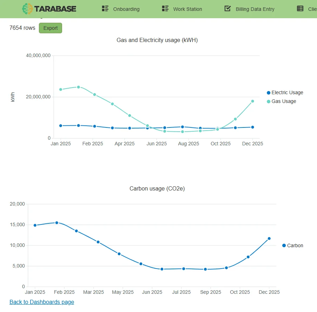
Task: Click the 5,000 y-axis label on the carbon chart
Action: [x=19, y=266]
